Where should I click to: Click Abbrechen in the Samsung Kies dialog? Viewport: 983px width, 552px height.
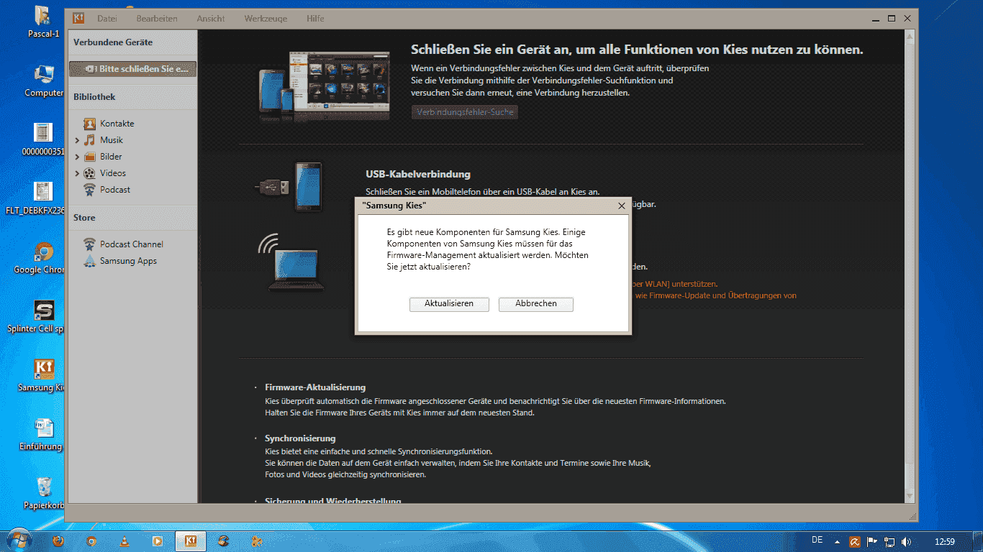pyautogui.click(x=536, y=304)
